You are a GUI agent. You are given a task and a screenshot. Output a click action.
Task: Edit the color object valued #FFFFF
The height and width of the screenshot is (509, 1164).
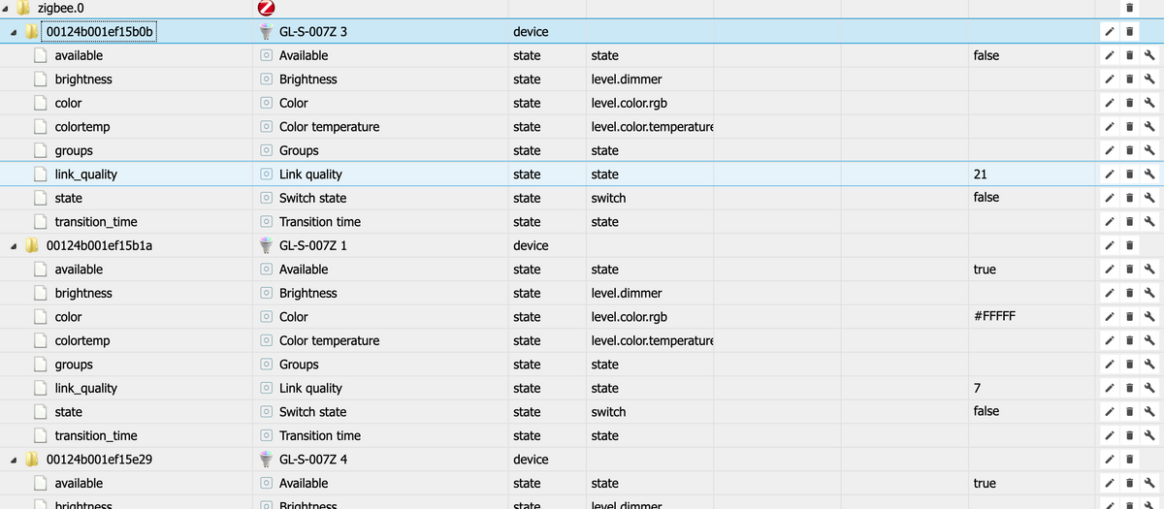tap(1110, 317)
